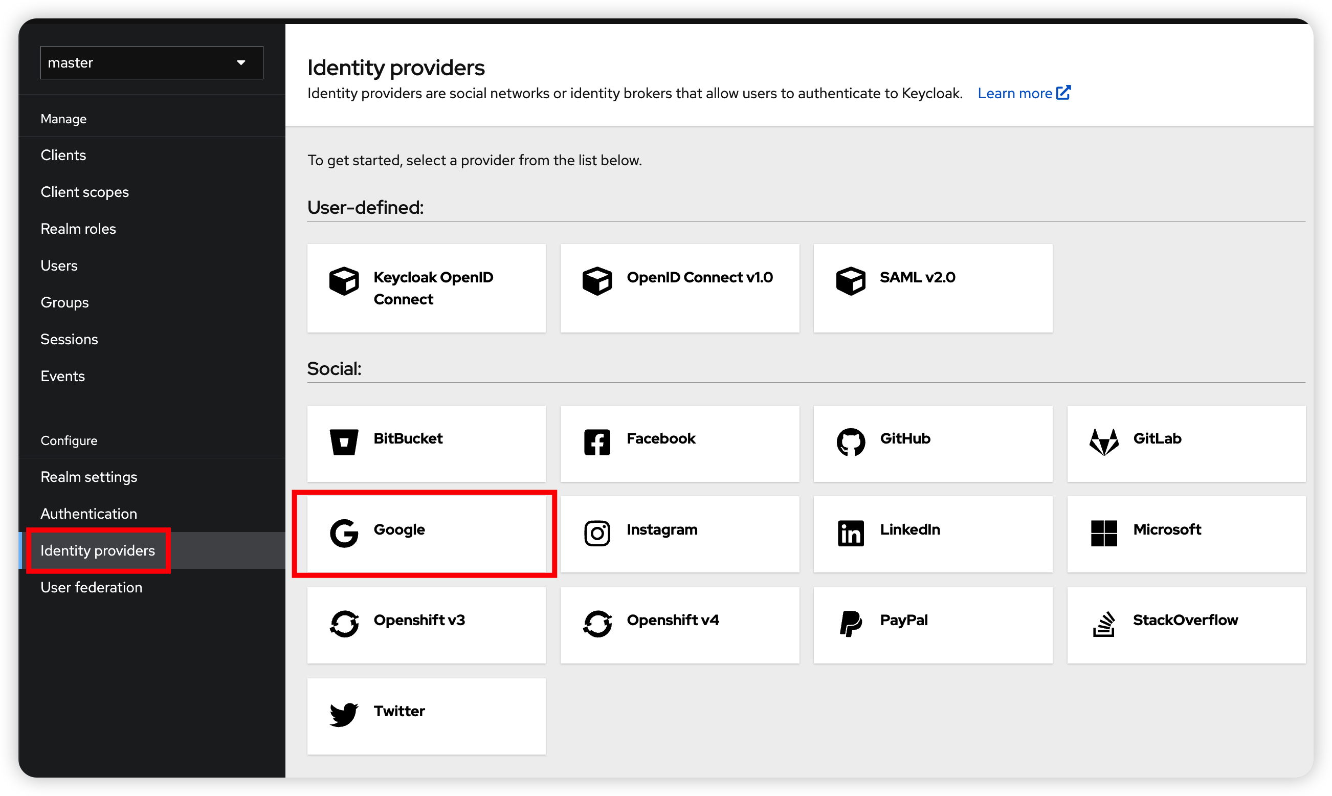Image resolution: width=1332 pixels, height=796 pixels.
Task: Click the realm selector dropdown arrow
Action: [x=241, y=63]
